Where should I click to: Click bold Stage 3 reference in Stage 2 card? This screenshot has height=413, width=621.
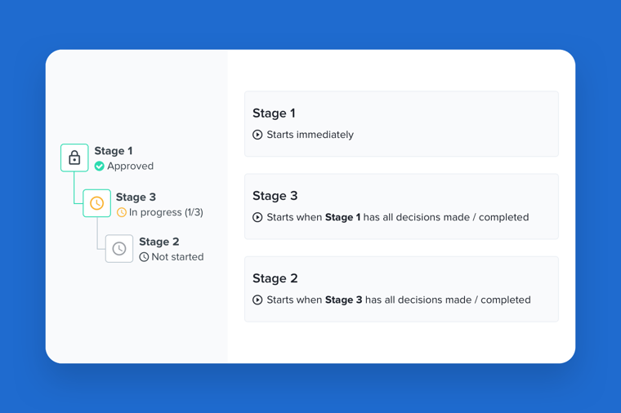click(x=343, y=300)
